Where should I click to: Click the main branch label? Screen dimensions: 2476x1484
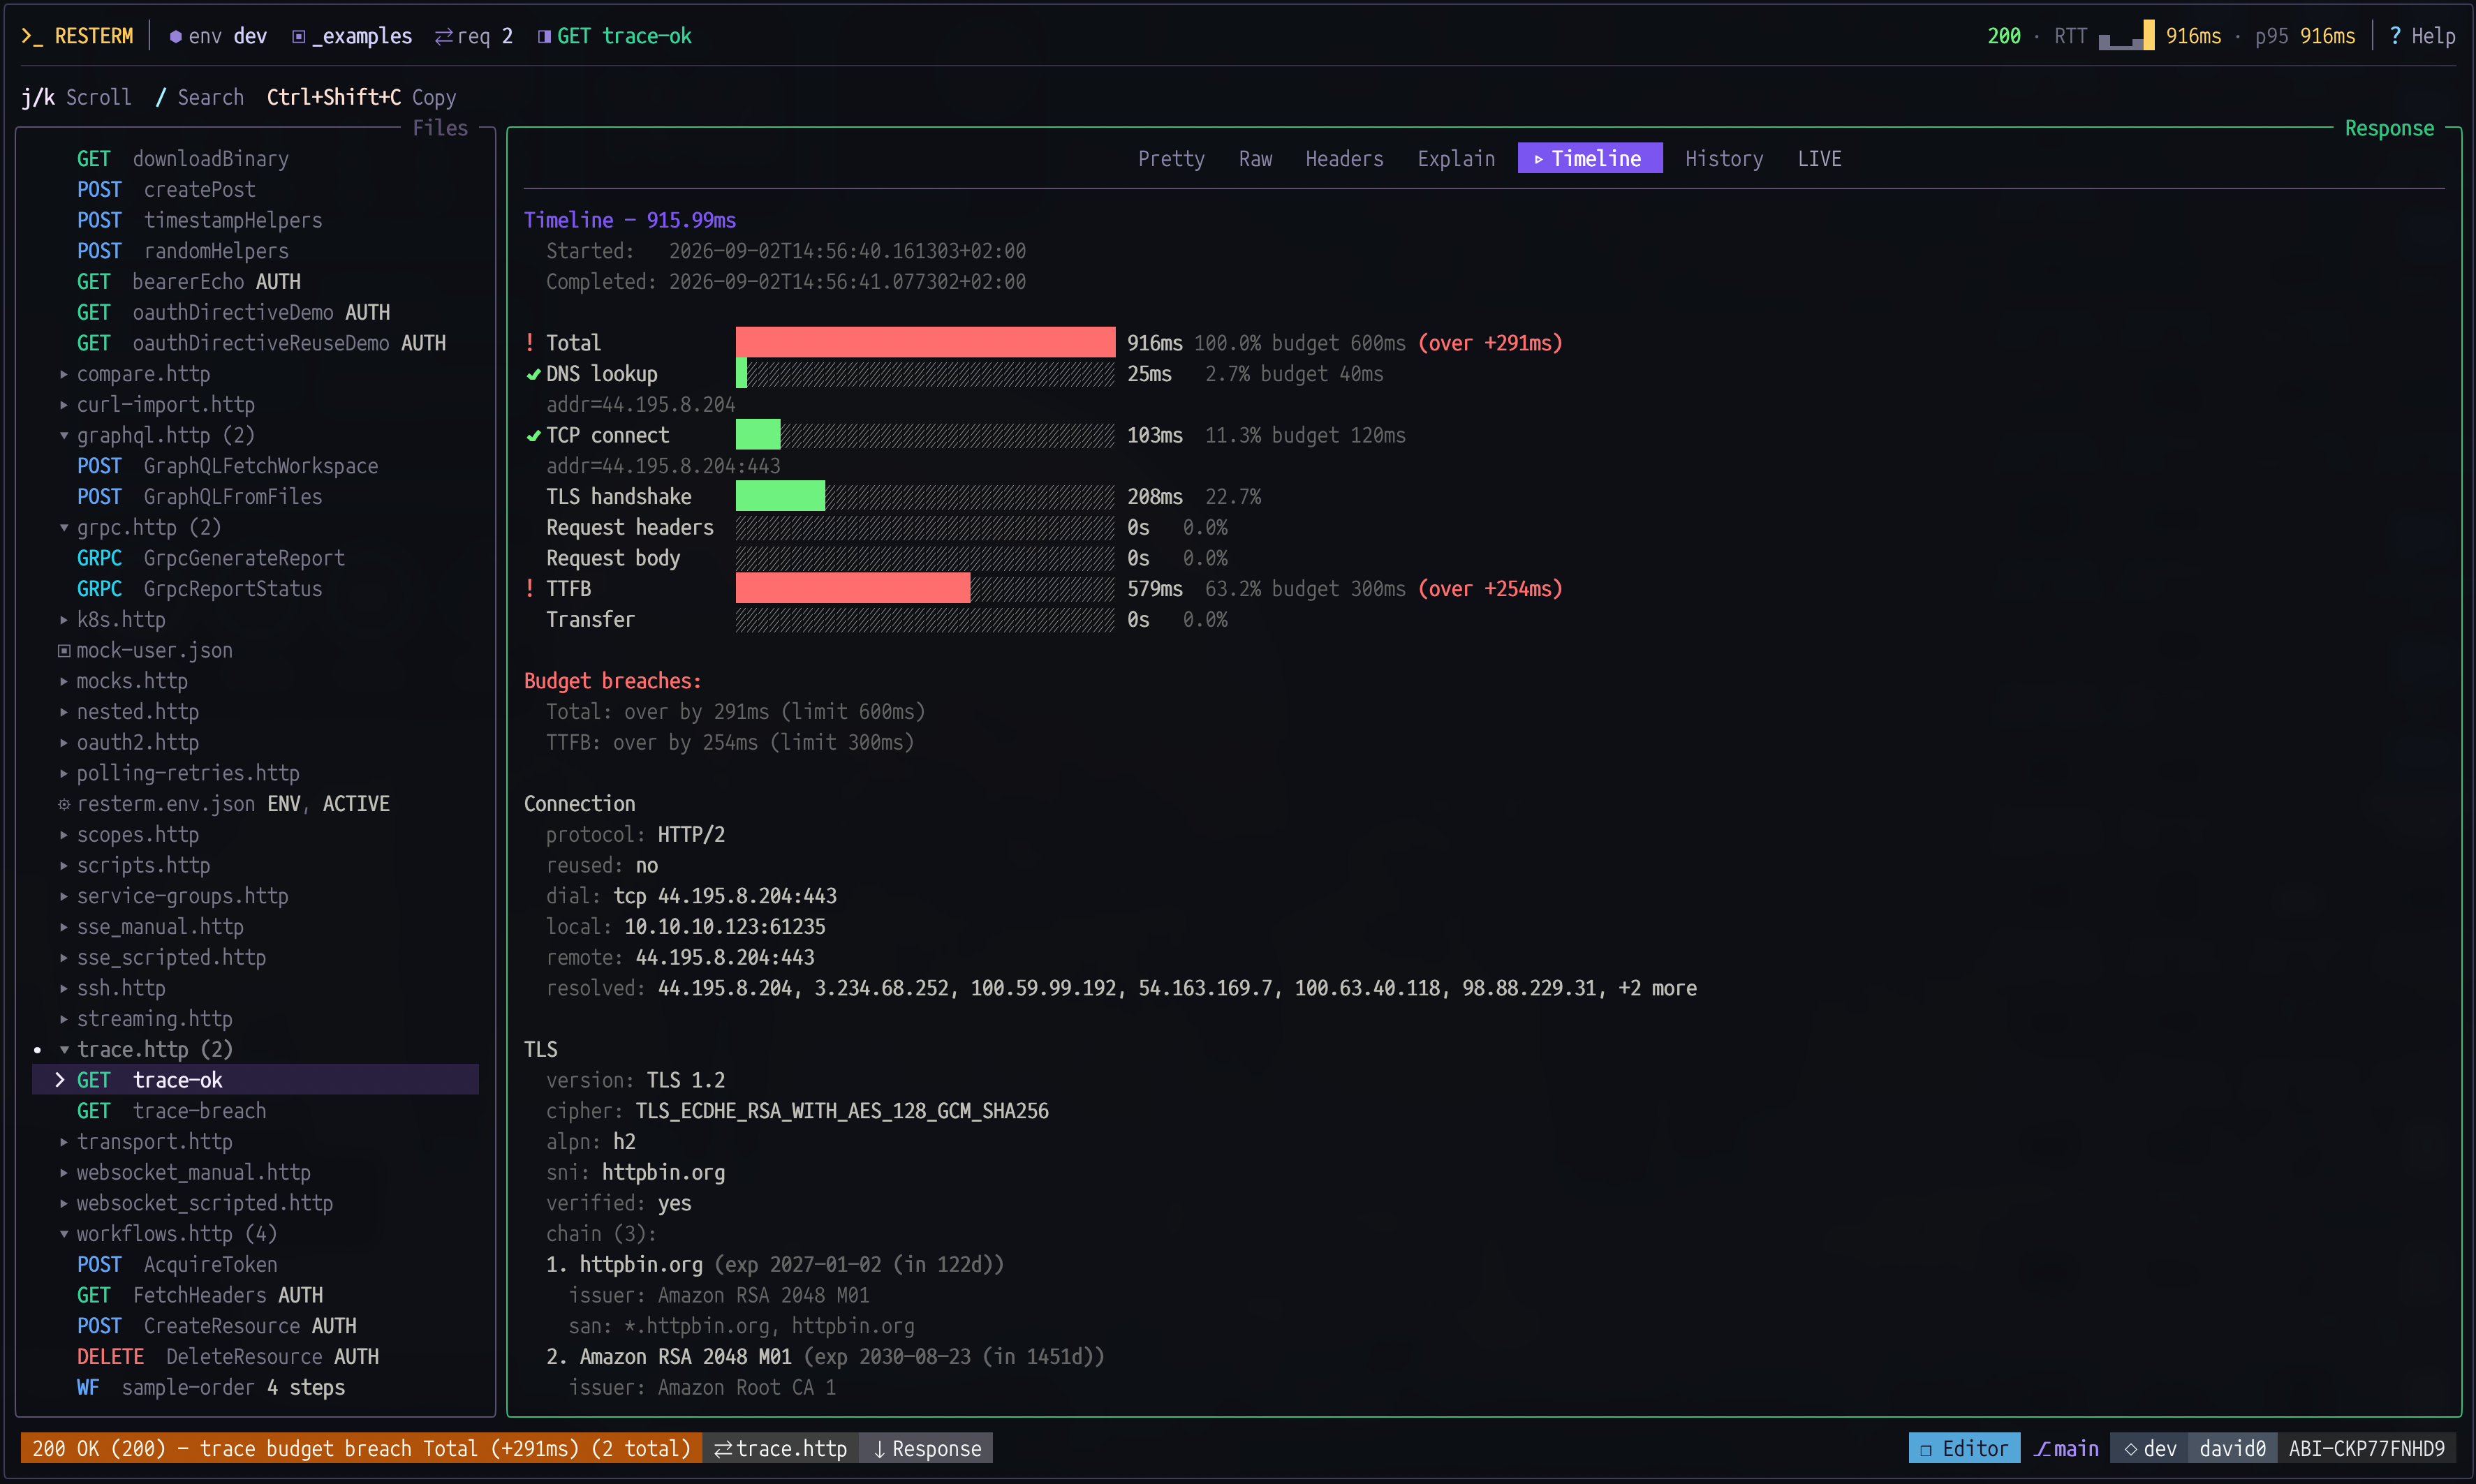pyautogui.click(x=2076, y=1449)
